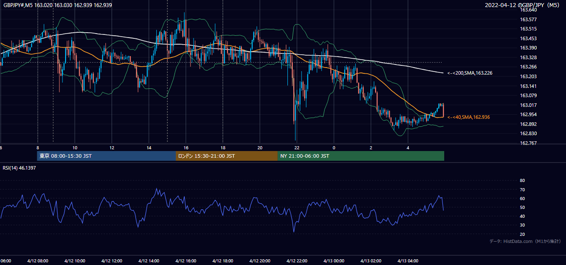Select the ロンドン 15:30-21:00 JST session bar
566x265 pixels.
pyautogui.click(x=227, y=156)
